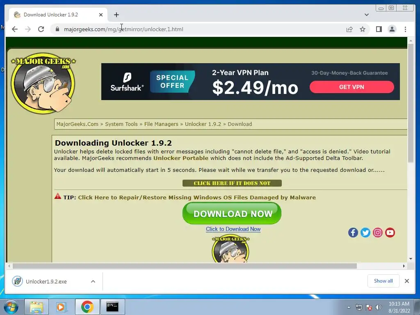Image resolution: width=420 pixels, height=315 pixels.
Task: Show hidden system tray icons
Action: (x=349, y=307)
